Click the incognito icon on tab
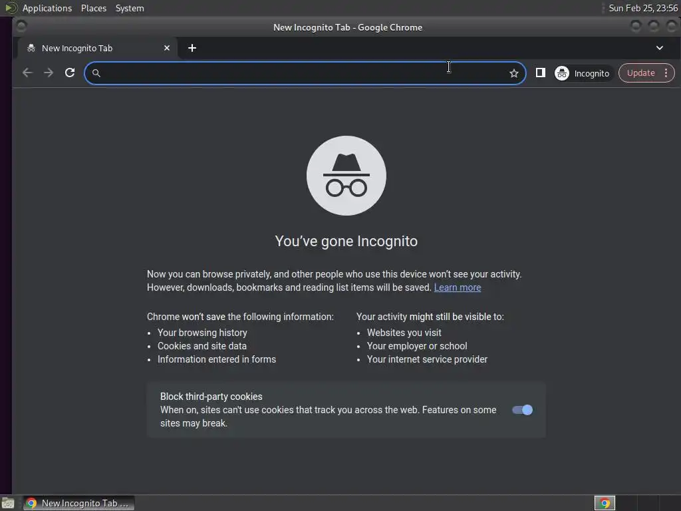681x511 pixels. pyautogui.click(x=31, y=48)
